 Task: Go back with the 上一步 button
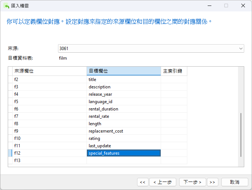[163, 182]
